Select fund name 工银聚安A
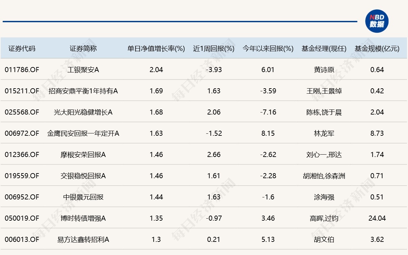 tap(83, 70)
